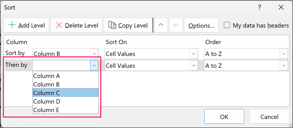
Task: Click the red Delete Level X icon
Action: pos(59,25)
